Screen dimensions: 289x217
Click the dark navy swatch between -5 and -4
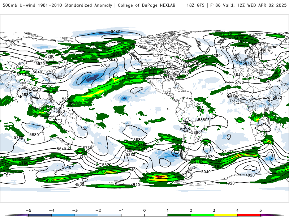point(40,215)
